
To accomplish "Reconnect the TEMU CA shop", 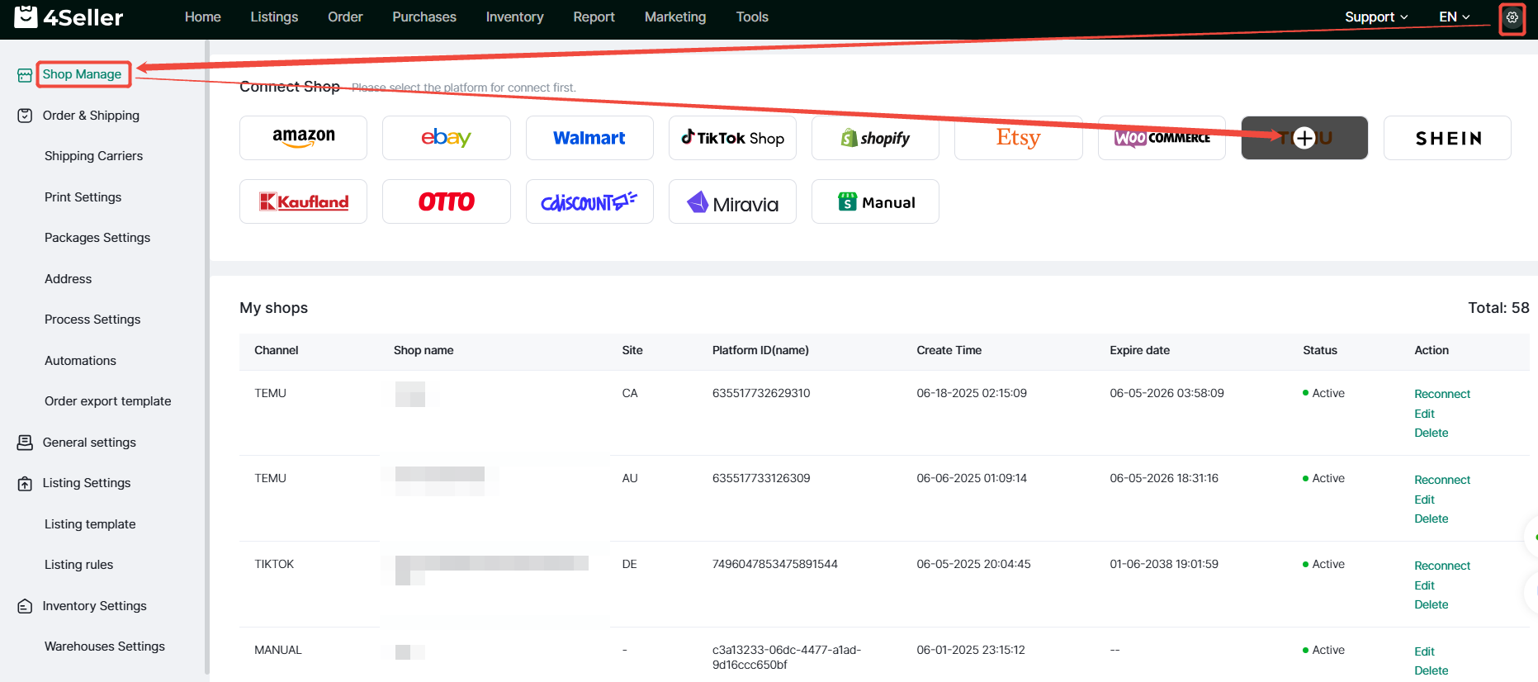I will (1442, 394).
